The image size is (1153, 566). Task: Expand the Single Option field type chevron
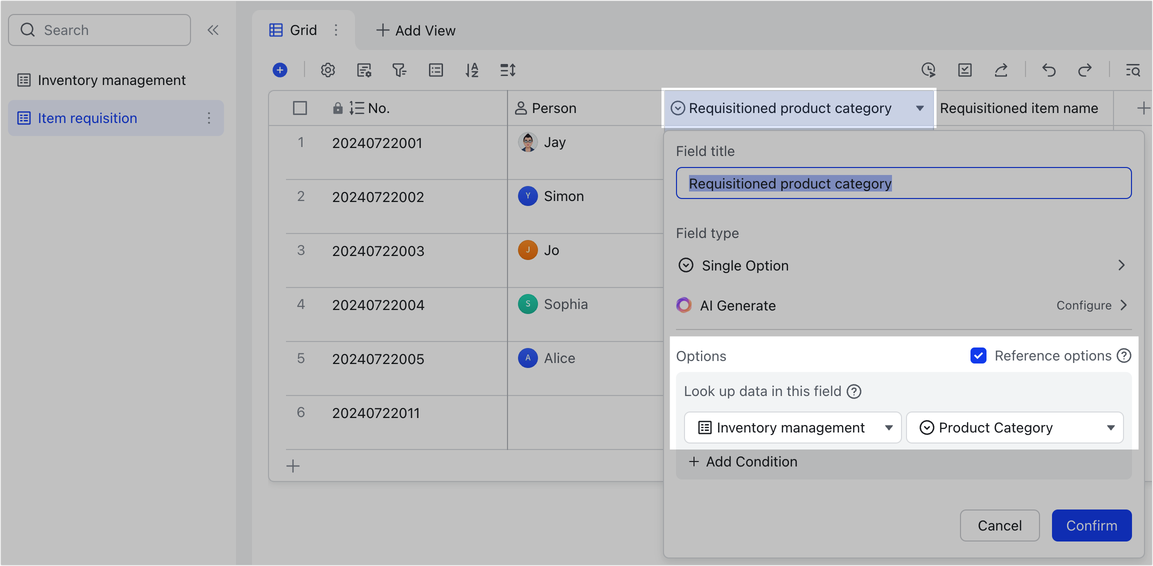(x=1121, y=265)
